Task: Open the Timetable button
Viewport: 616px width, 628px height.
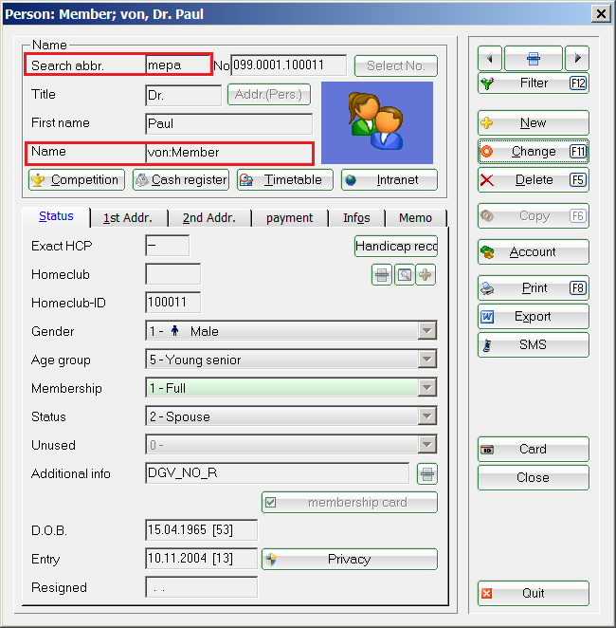Action: click(285, 180)
